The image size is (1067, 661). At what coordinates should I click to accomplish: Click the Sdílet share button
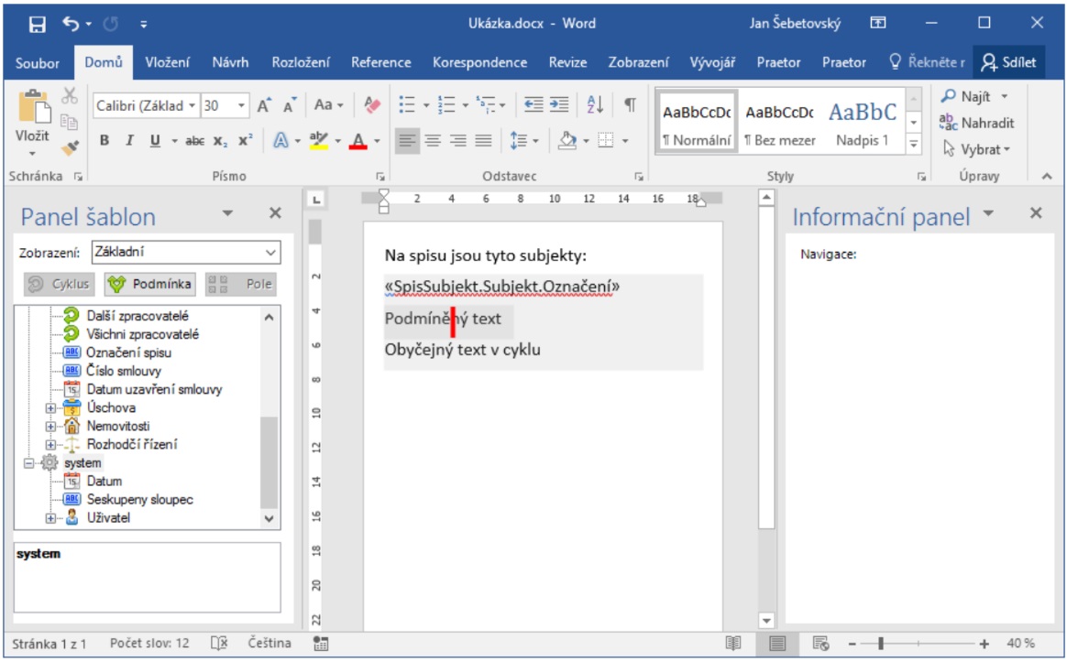(1008, 62)
